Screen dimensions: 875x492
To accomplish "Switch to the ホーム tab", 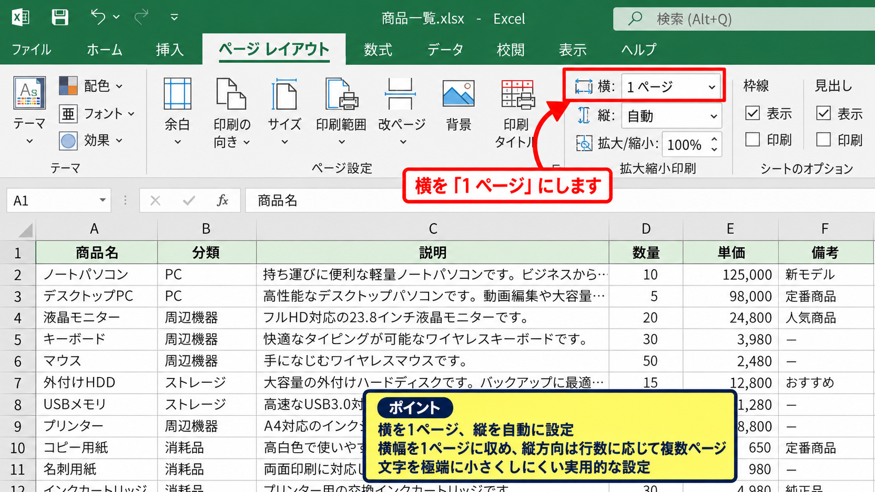I will 105,50.
